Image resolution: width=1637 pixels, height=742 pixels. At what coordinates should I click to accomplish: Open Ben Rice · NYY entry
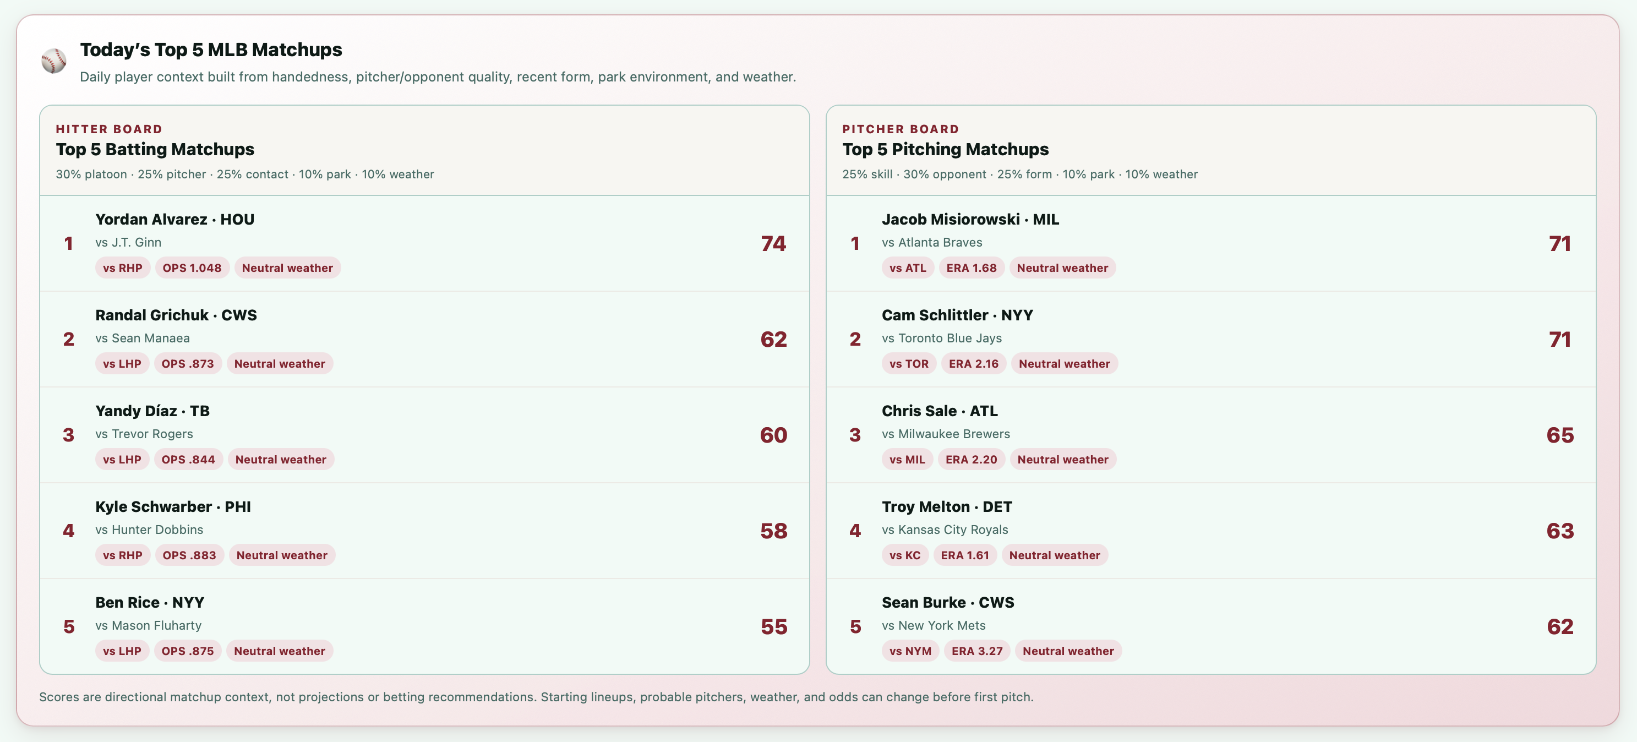[424, 626]
